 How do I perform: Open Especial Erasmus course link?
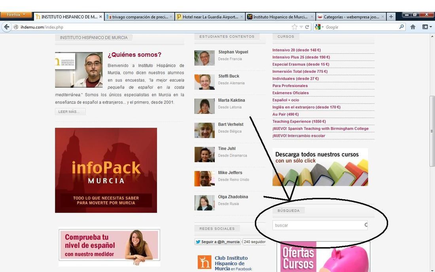pos(301,64)
